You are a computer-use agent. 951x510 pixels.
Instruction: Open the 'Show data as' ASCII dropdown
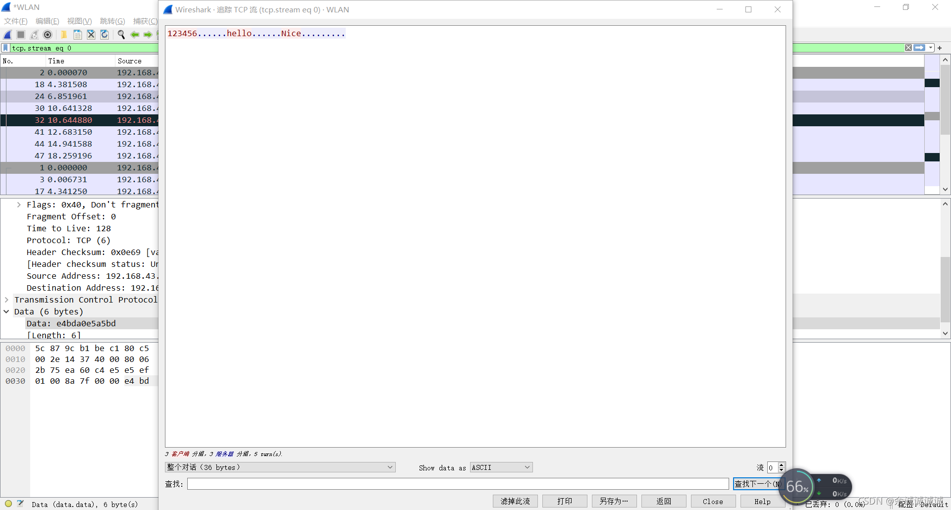[501, 467]
